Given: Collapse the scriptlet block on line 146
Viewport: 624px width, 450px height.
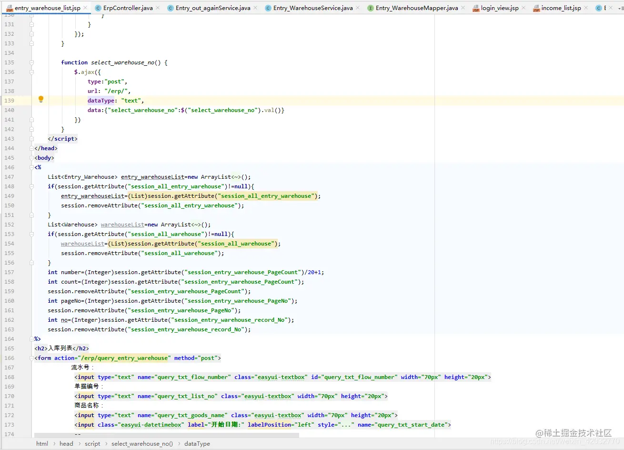Looking at the screenshot, I should [31, 167].
